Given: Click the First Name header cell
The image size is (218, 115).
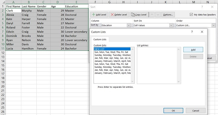Looking at the screenshot, I should [13, 6].
